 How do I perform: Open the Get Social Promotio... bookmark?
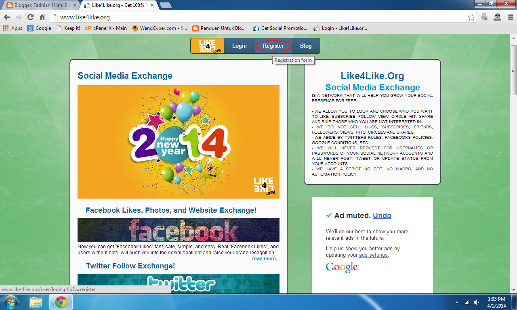point(280,28)
